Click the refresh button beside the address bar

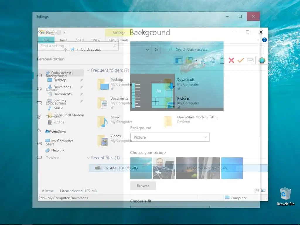click(156, 50)
